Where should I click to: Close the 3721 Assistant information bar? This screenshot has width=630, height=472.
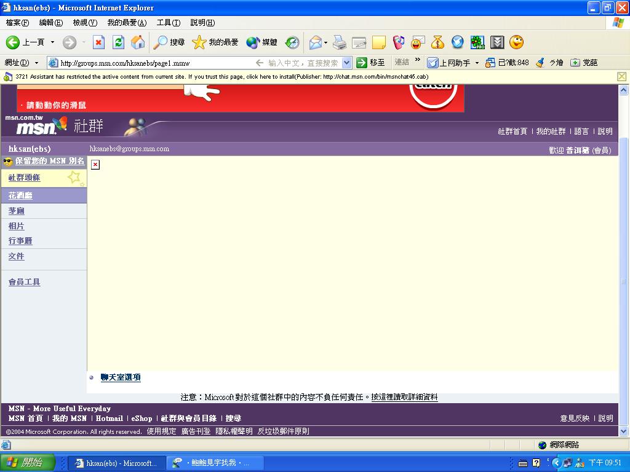point(621,76)
